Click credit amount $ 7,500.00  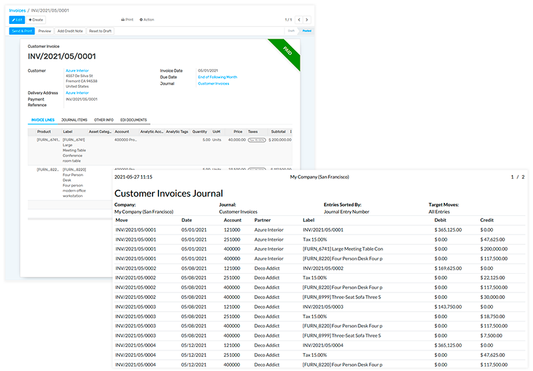click(491, 336)
